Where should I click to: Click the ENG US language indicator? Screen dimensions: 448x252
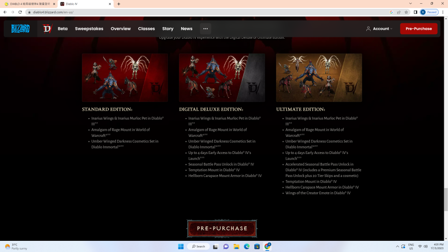[x=411, y=246]
